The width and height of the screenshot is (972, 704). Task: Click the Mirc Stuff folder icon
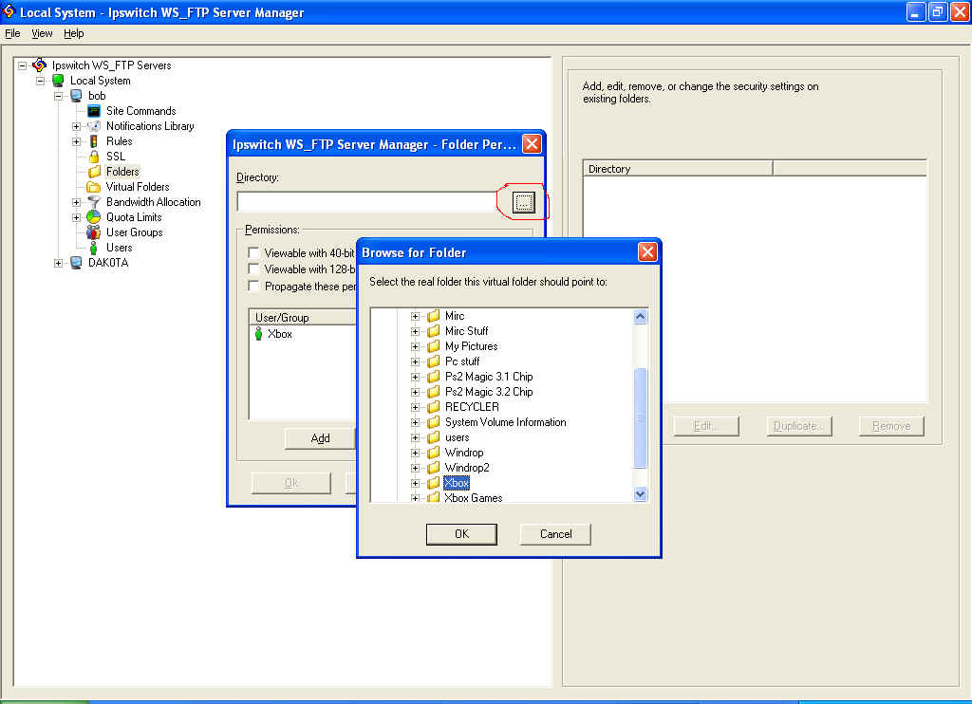click(x=433, y=331)
